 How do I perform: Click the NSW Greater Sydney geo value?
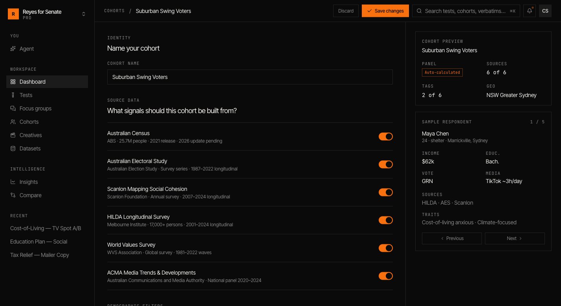[x=511, y=95]
